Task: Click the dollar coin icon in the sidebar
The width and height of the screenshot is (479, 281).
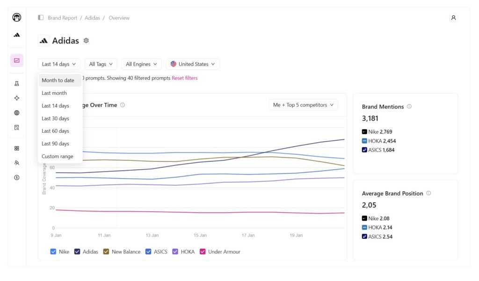Action: [x=17, y=178]
